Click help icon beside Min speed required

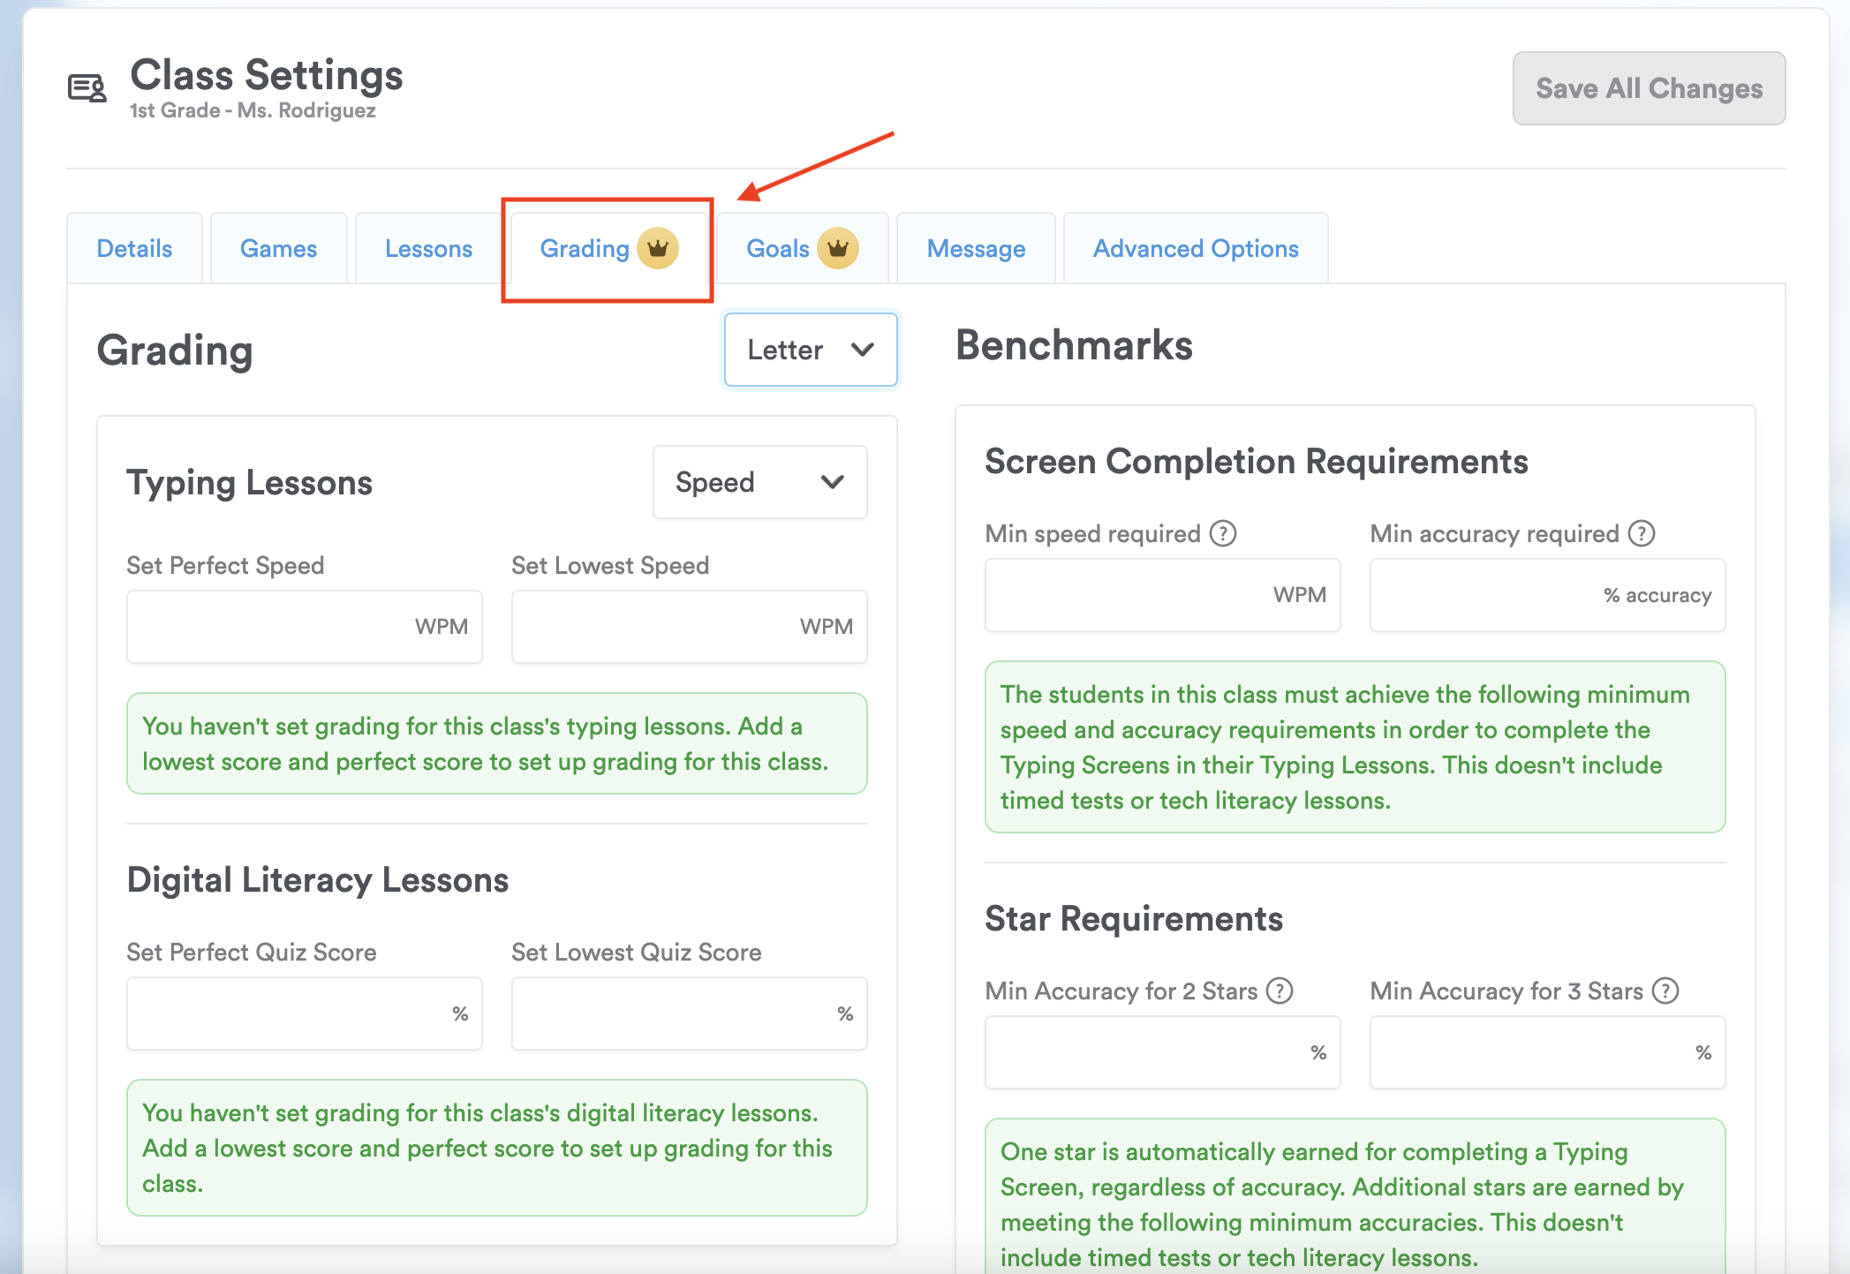tap(1223, 533)
